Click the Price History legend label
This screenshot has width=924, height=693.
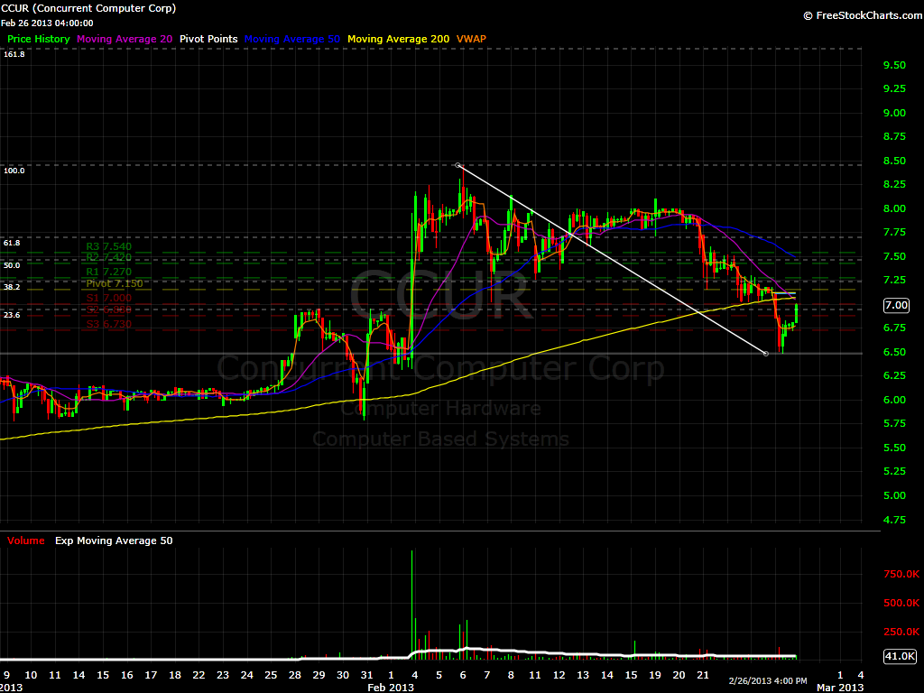point(38,39)
